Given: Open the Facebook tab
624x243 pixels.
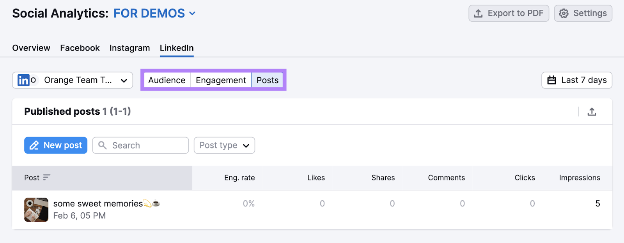Looking at the screenshot, I should (x=80, y=48).
